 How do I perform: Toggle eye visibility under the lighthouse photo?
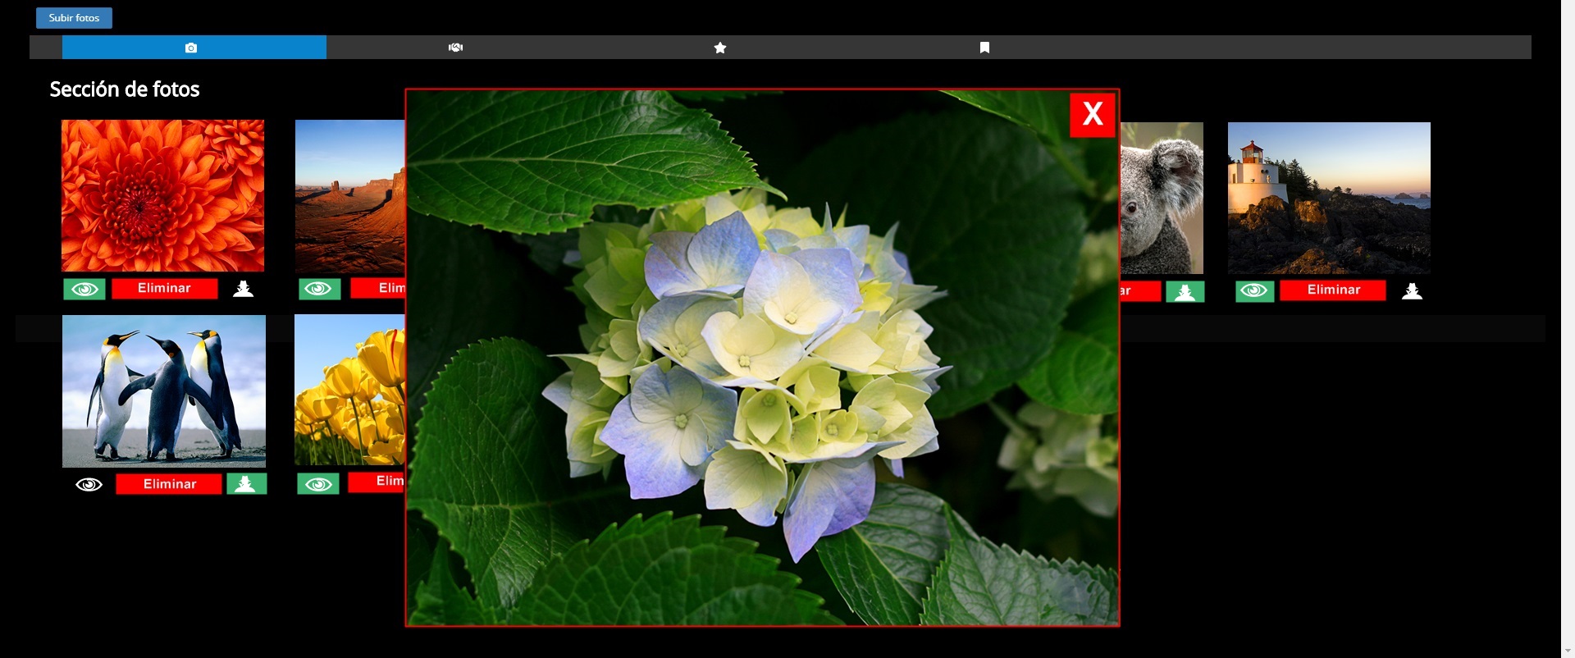pyautogui.click(x=1254, y=291)
